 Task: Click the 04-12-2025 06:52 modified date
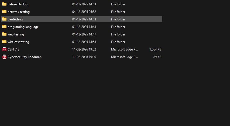pyautogui.click(x=84, y=12)
